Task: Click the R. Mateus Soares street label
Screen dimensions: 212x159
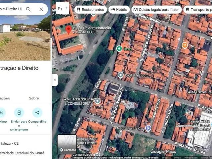Action: pyautogui.click(x=189, y=148)
